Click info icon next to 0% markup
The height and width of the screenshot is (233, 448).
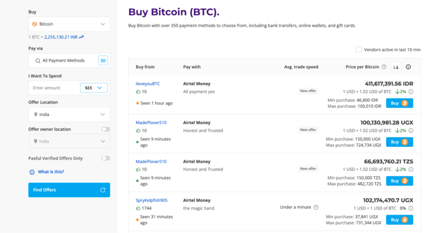(x=410, y=208)
